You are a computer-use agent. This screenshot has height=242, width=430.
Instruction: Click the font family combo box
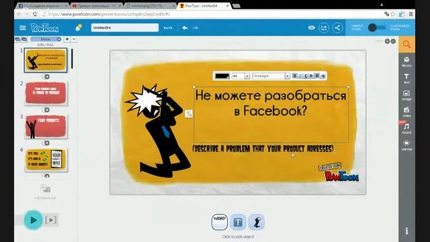271,76
